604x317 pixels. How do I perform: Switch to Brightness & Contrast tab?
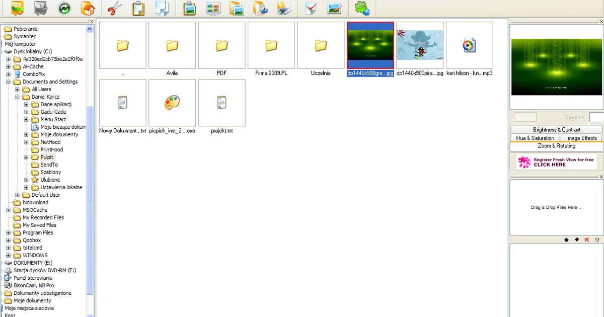click(x=557, y=130)
